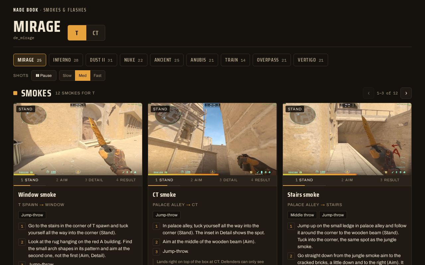425x265 pixels.
Task: Switch to CT side
Action: click(x=96, y=33)
